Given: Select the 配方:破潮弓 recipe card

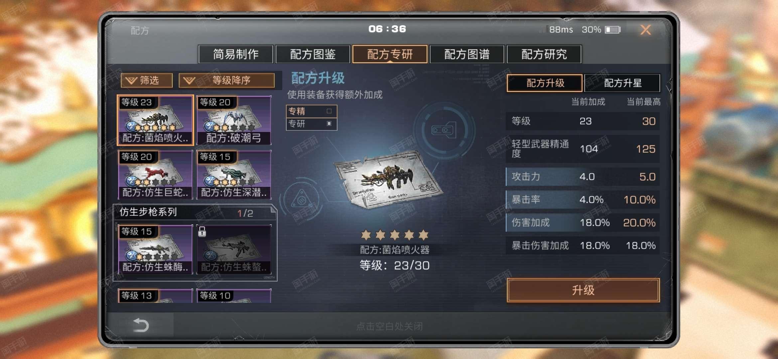Looking at the screenshot, I should point(234,120).
